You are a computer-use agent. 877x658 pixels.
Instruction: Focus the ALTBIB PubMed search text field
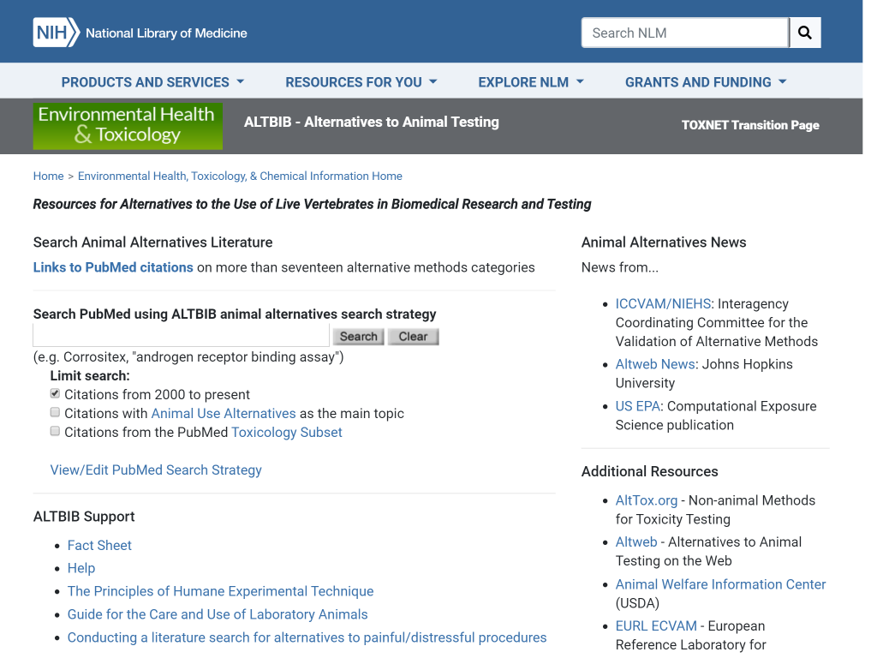coord(182,336)
